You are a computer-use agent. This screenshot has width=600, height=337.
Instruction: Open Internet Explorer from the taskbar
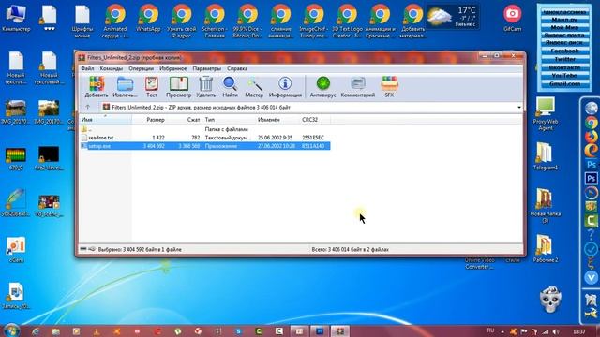coord(36,331)
